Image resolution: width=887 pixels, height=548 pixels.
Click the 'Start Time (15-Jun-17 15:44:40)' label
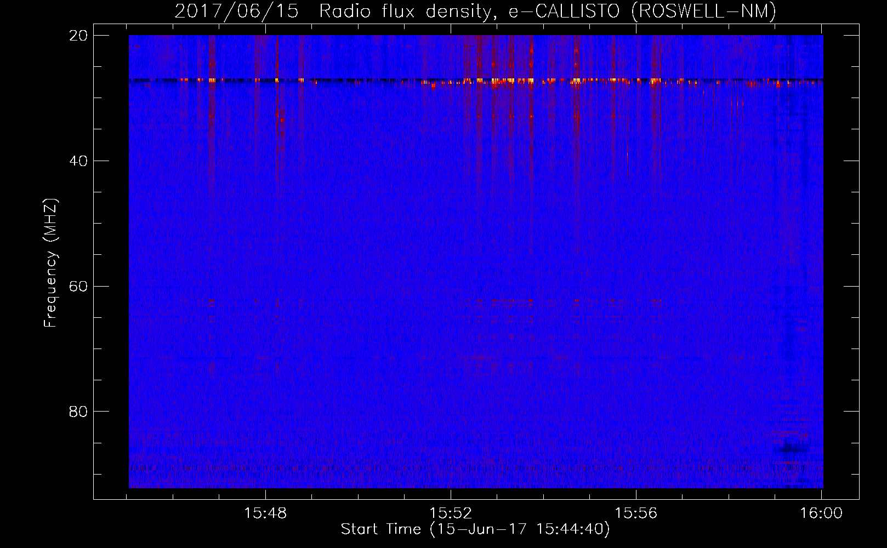[475, 529]
